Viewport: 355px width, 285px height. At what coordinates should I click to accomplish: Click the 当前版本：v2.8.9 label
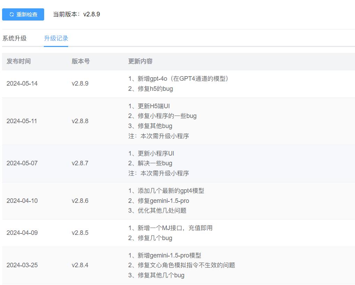point(76,14)
